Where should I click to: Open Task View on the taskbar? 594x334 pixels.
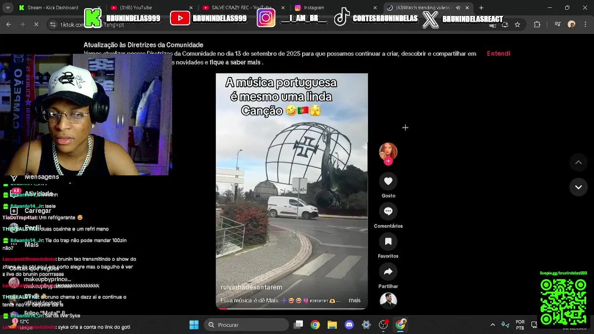click(x=298, y=325)
